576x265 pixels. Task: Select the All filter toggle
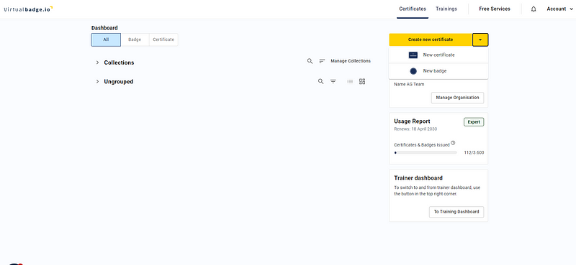pyautogui.click(x=106, y=39)
